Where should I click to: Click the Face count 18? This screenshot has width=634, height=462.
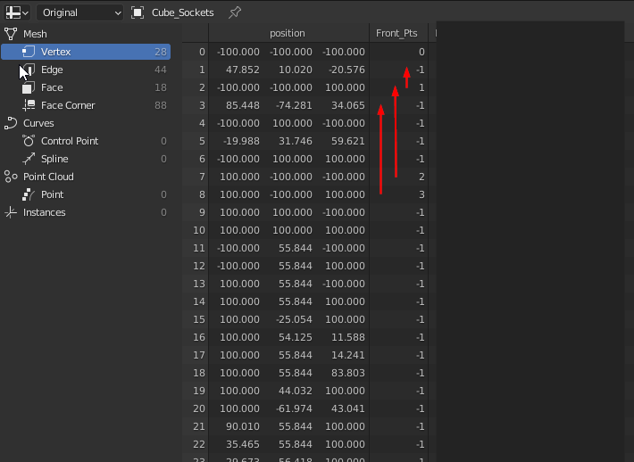(x=161, y=87)
